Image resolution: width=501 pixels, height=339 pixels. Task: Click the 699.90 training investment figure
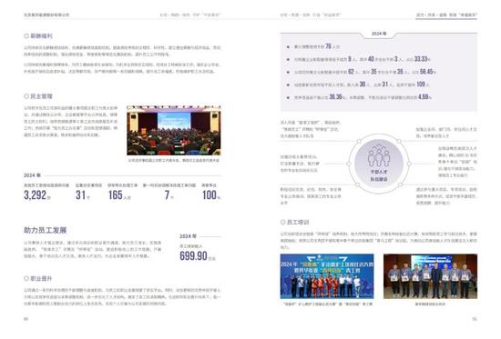(193, 255)
